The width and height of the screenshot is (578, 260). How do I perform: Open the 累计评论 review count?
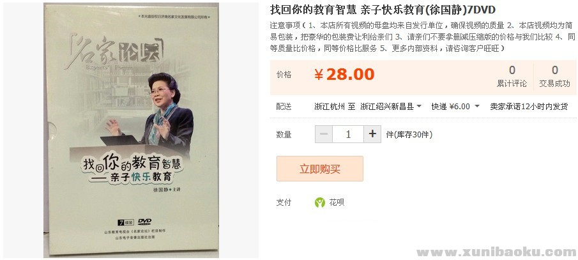(x=512, y=77)
